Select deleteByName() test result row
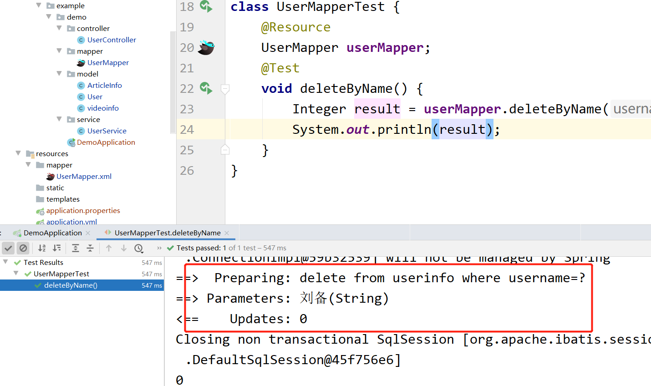 coord(82,285)
